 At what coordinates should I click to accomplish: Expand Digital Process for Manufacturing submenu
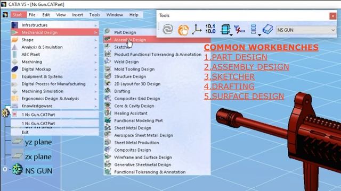click(55, 84)
